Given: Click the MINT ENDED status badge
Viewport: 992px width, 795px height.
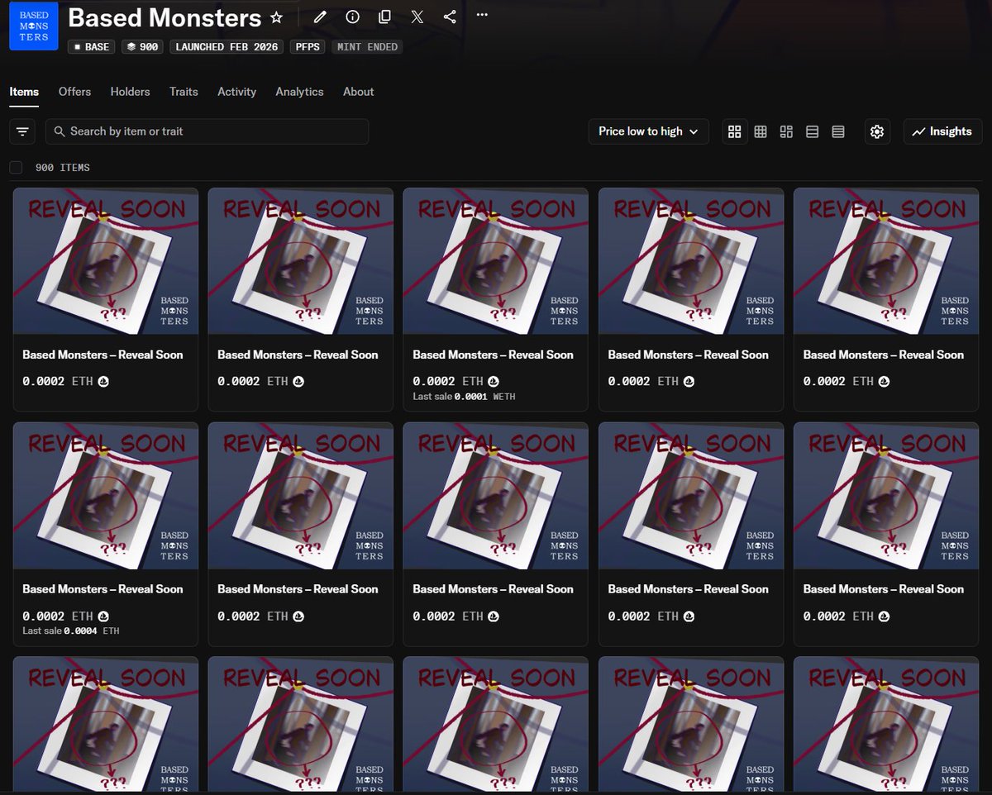Looking at the screenshot, I should point(367,47).
